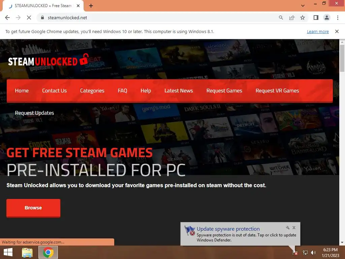Open the zoom magnifier icon in address bar
This screenshot has height=259, width=345.
pyautogui.click(x=281, y=18)
